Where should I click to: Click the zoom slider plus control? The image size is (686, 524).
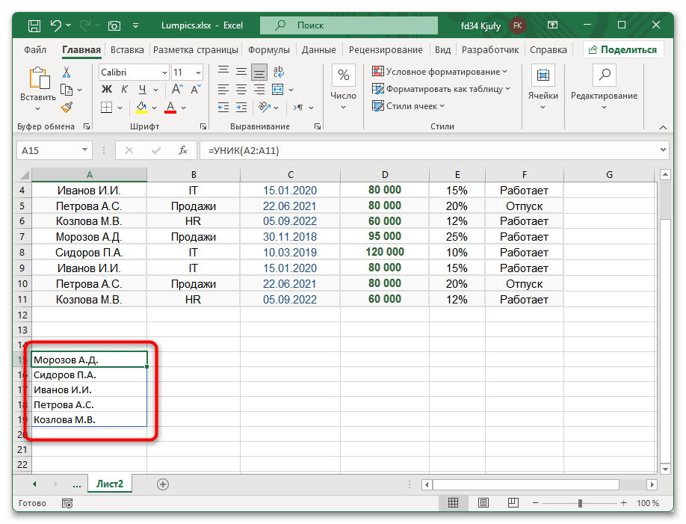coord(622,503)
